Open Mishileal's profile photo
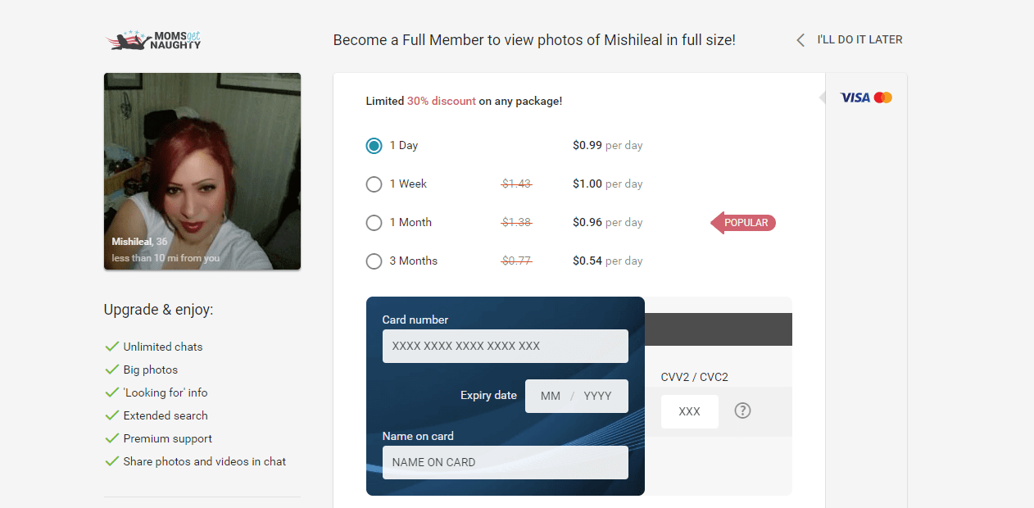Image resolution: width=1034 pixels, height=508 pixels. [x=202, y=171]
